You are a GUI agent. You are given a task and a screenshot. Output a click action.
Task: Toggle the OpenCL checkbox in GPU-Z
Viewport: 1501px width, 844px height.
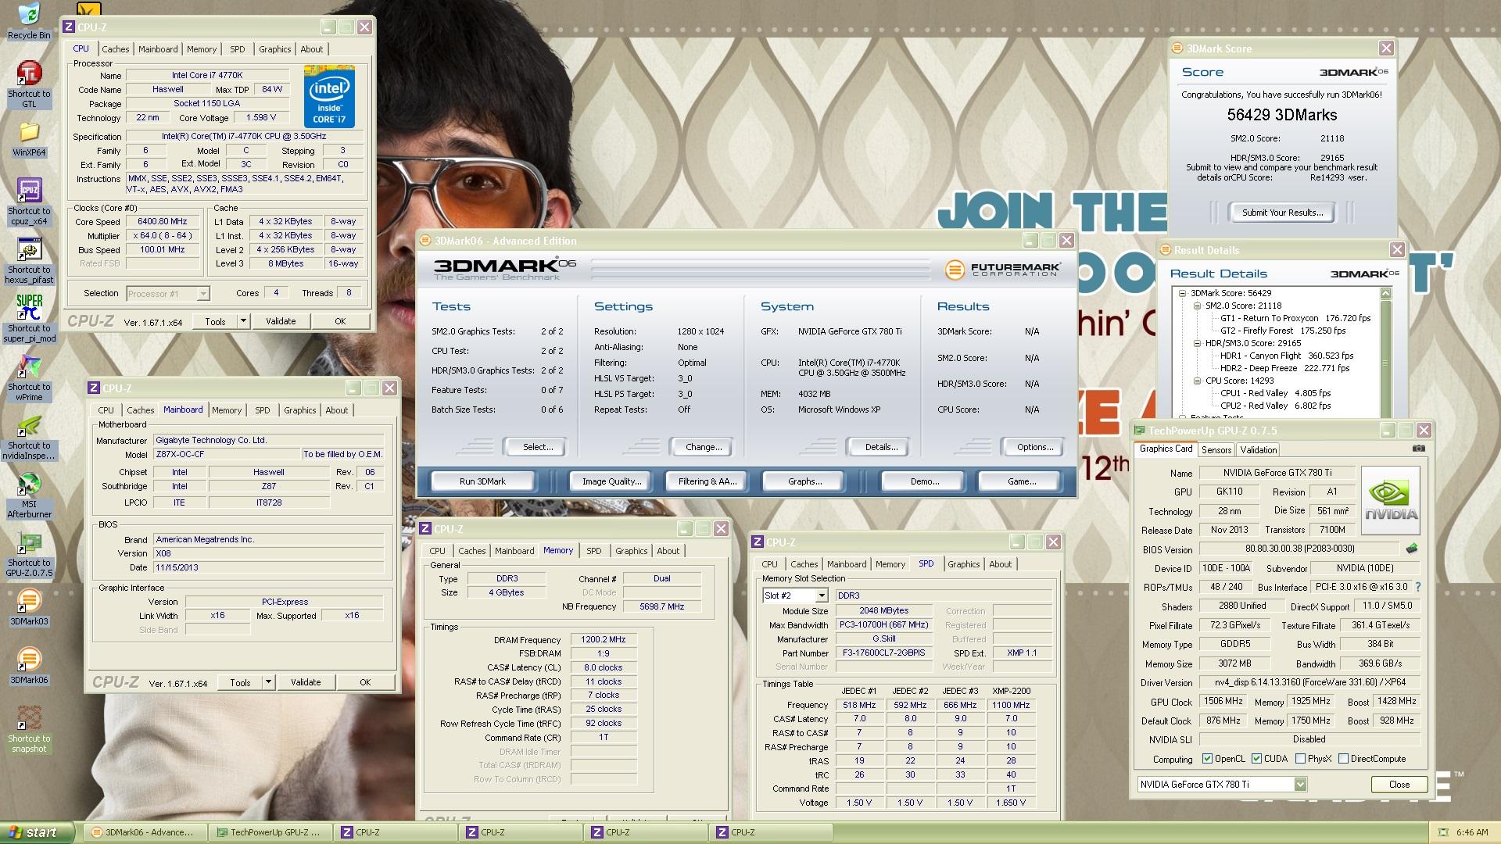pos(1207,759)
